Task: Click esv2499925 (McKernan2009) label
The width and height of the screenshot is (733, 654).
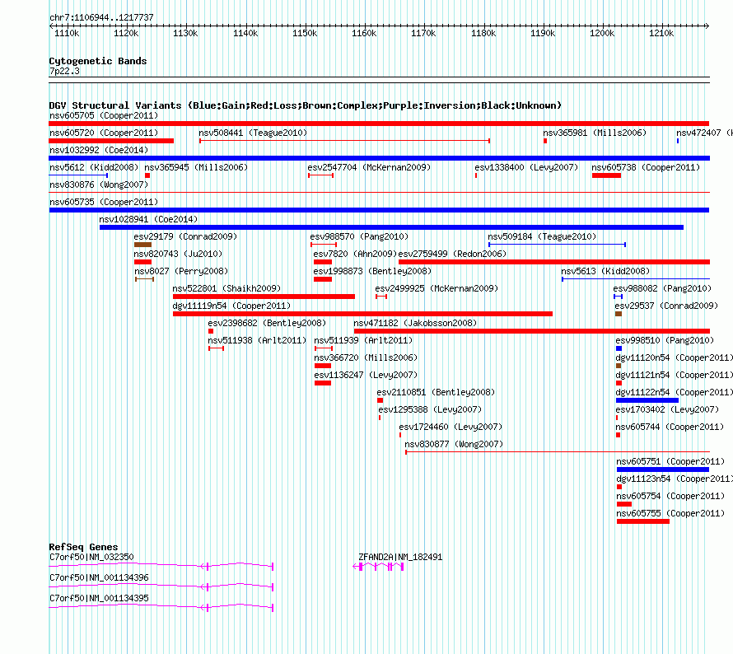Action: (437, 288)
